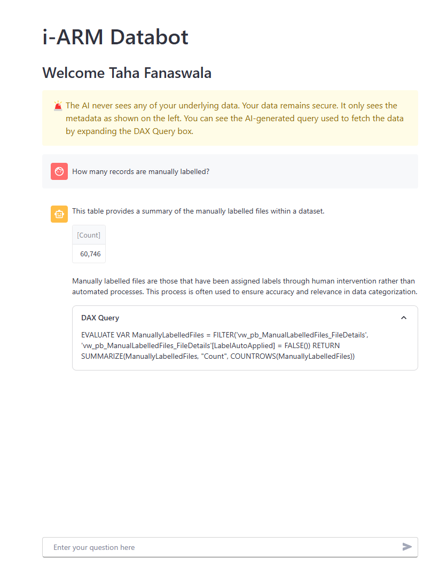439x575 pixels.
Task: Collapse the DAX Query box using chevron
Action: click(x=404, y=318)
